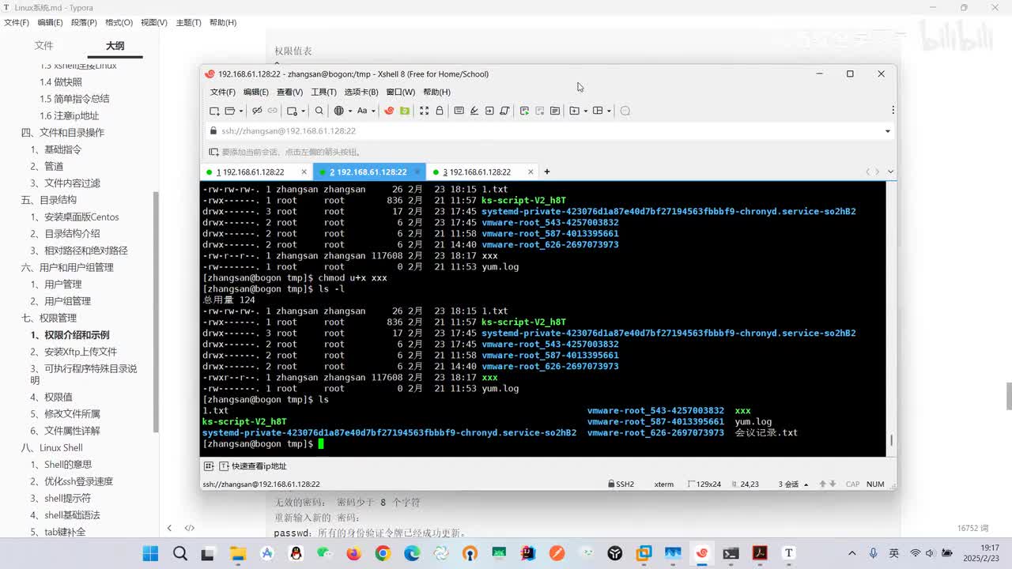Switch to session tab 1 192.168.61.128:22

pos(257,171)
